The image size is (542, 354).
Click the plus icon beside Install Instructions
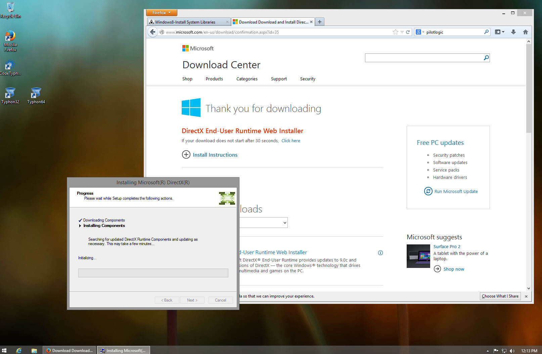(x=186, y=155)
